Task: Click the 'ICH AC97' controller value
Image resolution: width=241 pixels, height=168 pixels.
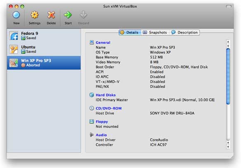Action: click(158, 145)
